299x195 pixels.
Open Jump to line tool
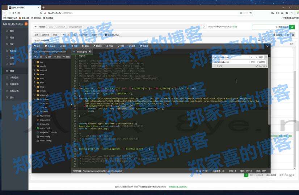click(97, 46)
